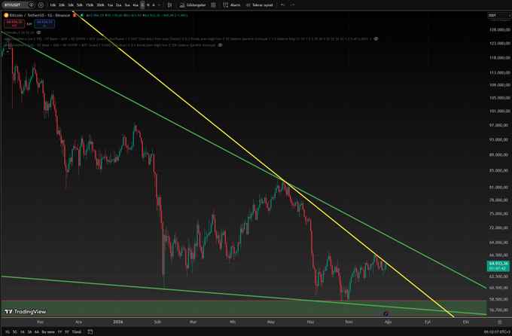Image resolution: width=512 pixels, height=336 pixels.
Task: Click the 128.000,00 price axis label
Action: click(x=500, y=29)
